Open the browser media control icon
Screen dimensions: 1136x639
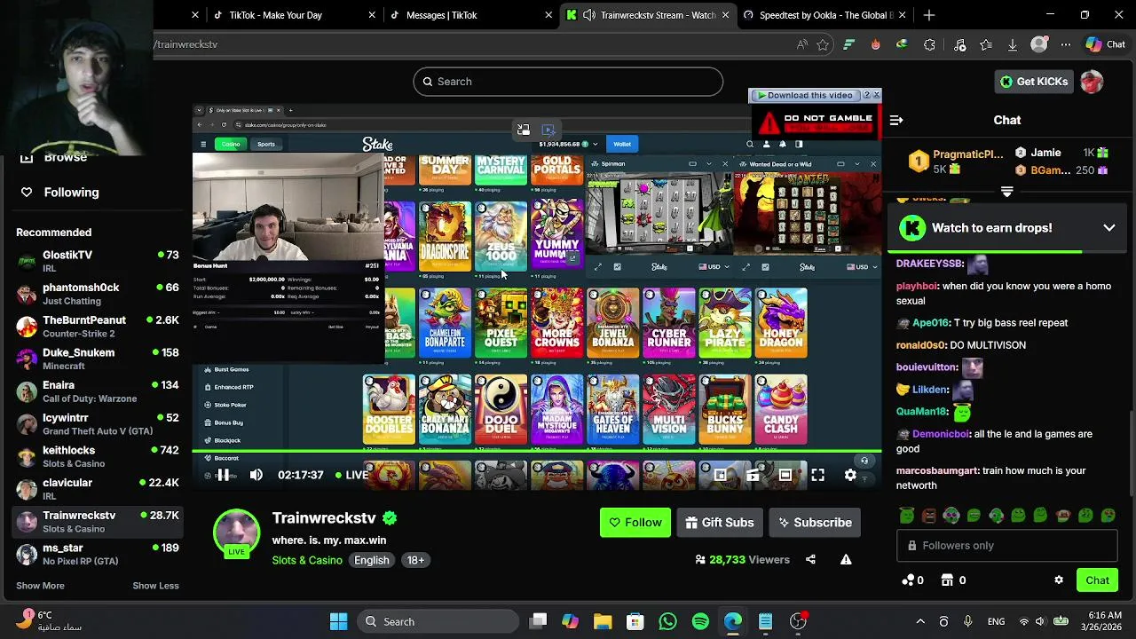tap(959, 44)
